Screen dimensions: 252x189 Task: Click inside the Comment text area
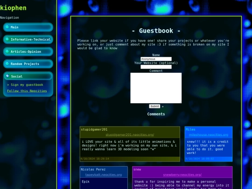pos(156,88)
